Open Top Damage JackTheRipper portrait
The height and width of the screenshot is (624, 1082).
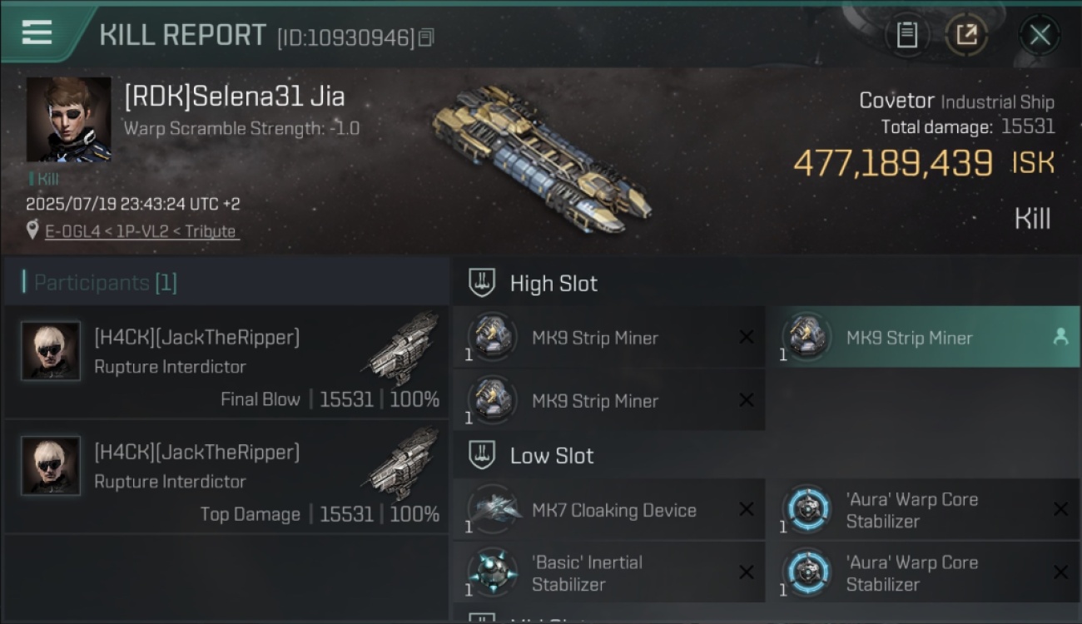pos(51,466)
